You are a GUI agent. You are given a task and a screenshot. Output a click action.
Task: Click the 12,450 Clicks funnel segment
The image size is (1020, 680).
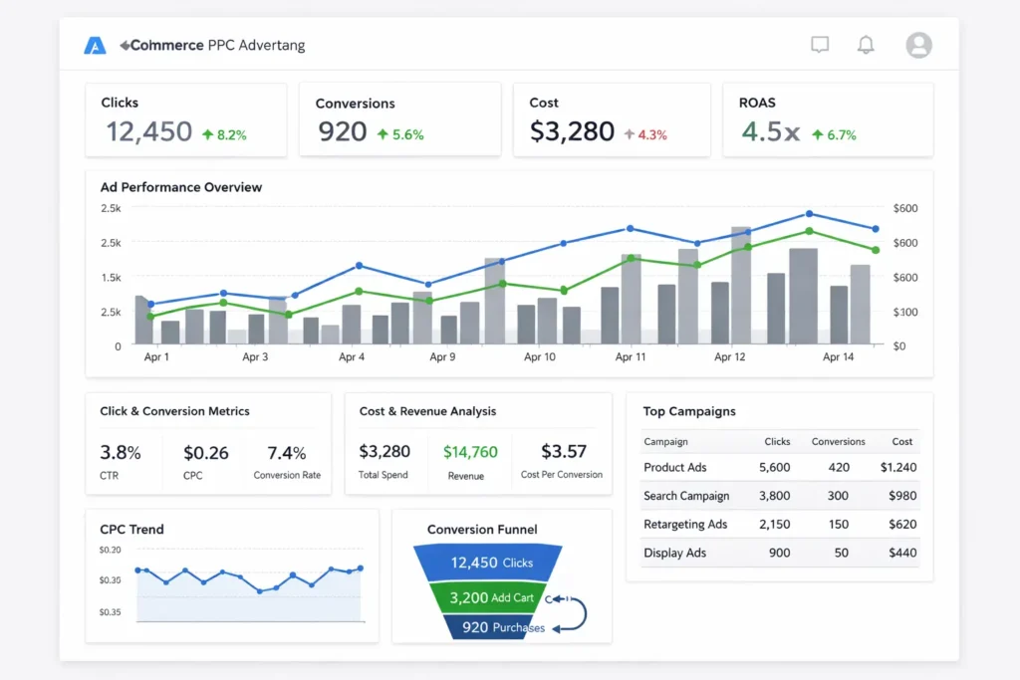(x=491, y=563)
